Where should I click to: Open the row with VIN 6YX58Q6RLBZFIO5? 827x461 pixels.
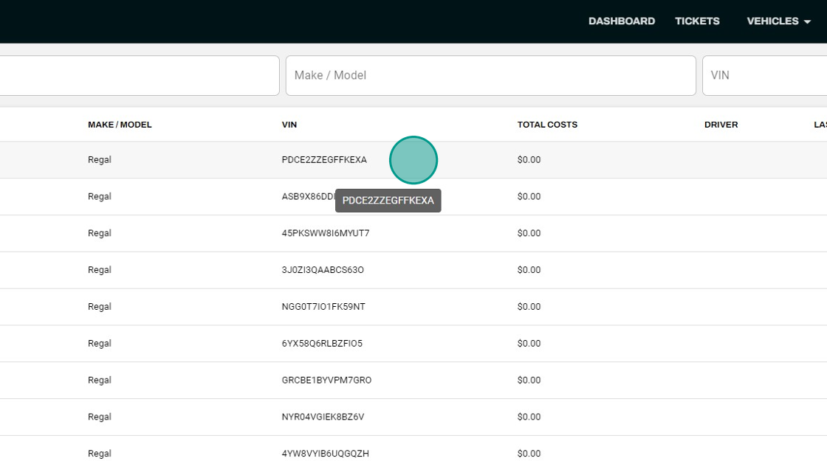pos(413,344)
